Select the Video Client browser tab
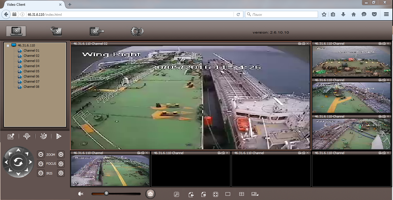Image resolution: width=393 pixels, height=200 pixels. pos(32,5)
